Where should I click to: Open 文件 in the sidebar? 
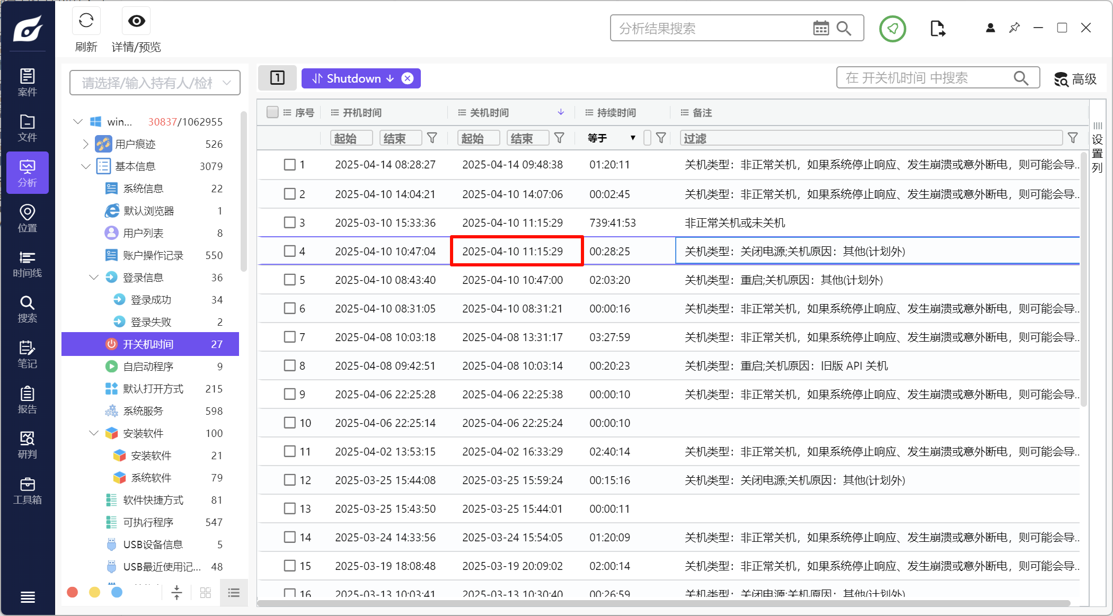pos(28,128)
